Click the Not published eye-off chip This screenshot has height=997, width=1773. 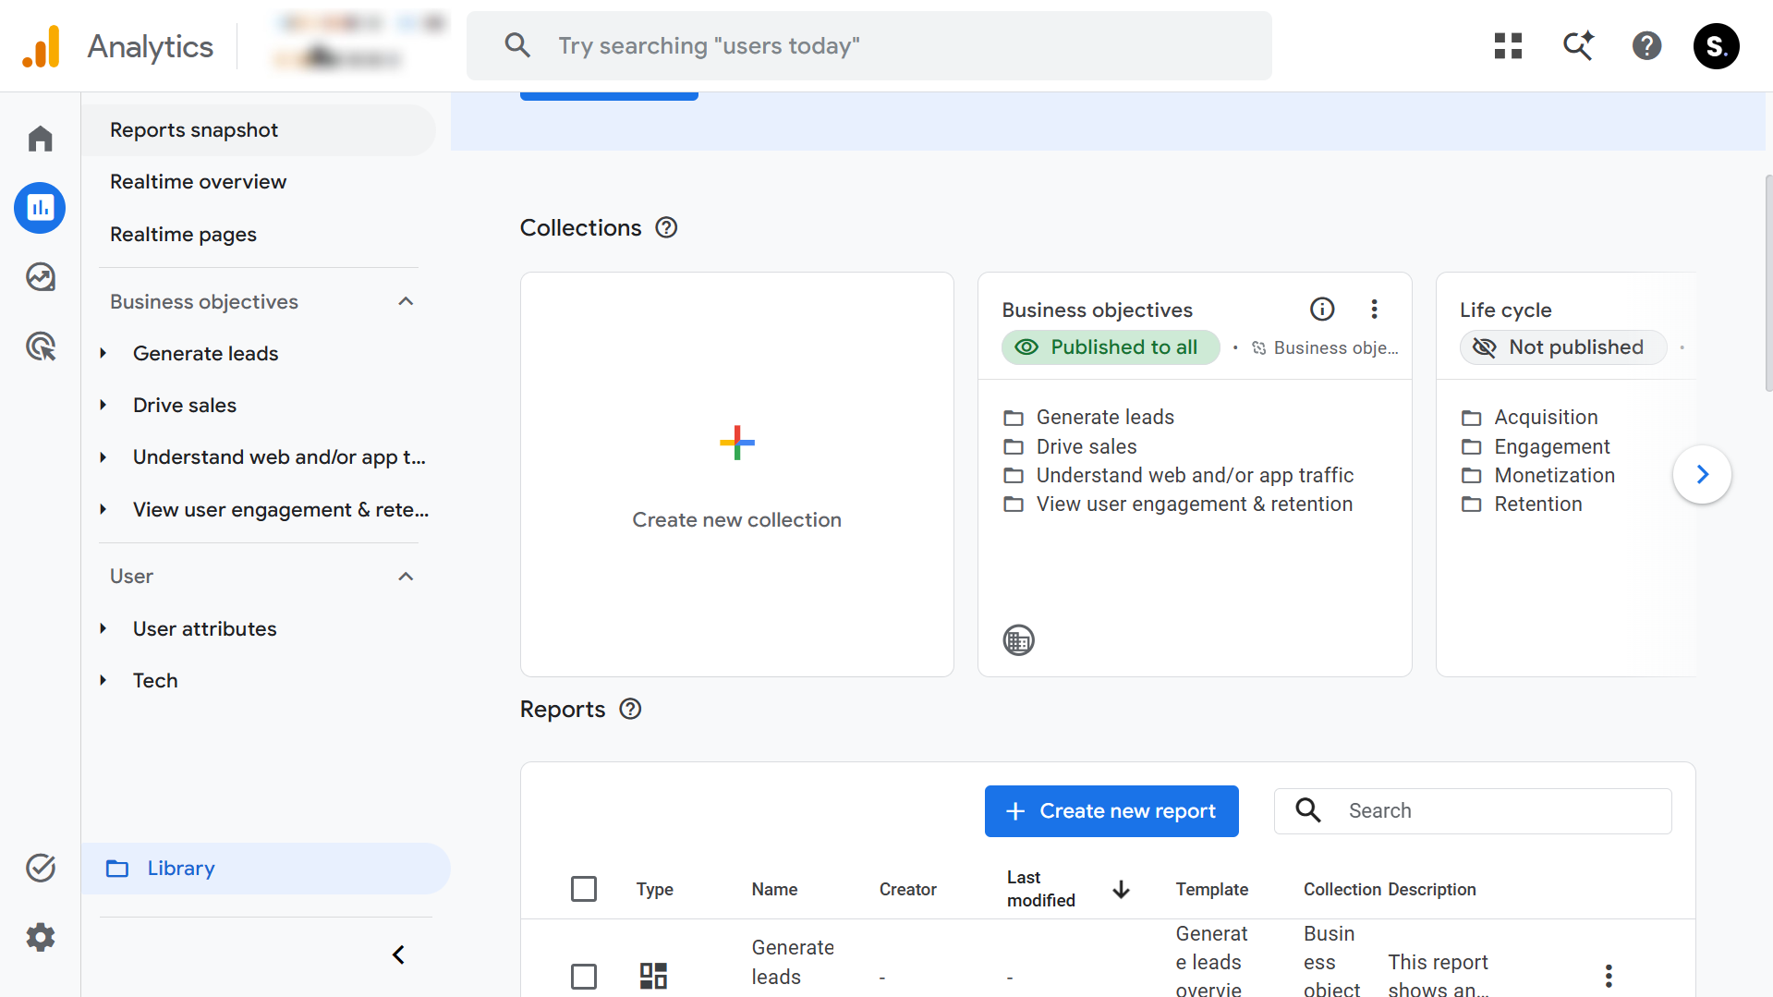coord(1563,347)
